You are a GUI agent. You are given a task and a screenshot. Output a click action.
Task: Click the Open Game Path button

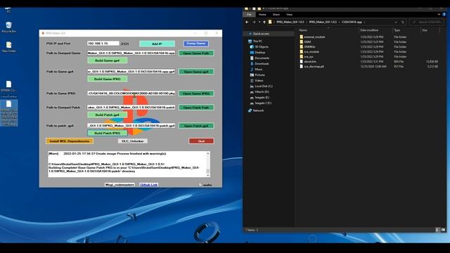tap(196, 53)
